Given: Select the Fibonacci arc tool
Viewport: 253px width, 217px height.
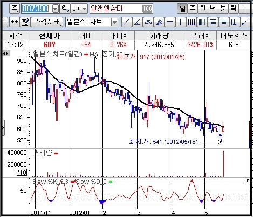Looking at the screenshot, I should [x=148, y=22].
